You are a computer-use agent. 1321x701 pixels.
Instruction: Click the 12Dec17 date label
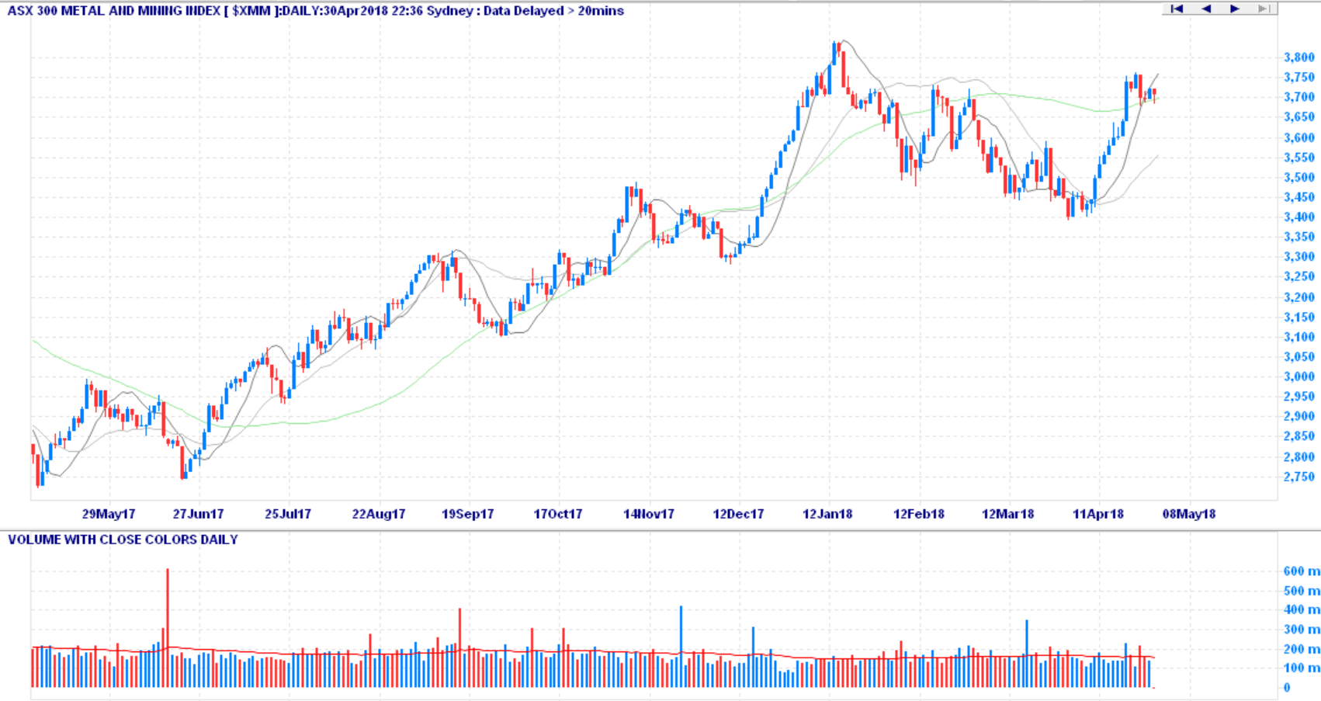coord(738,514)
